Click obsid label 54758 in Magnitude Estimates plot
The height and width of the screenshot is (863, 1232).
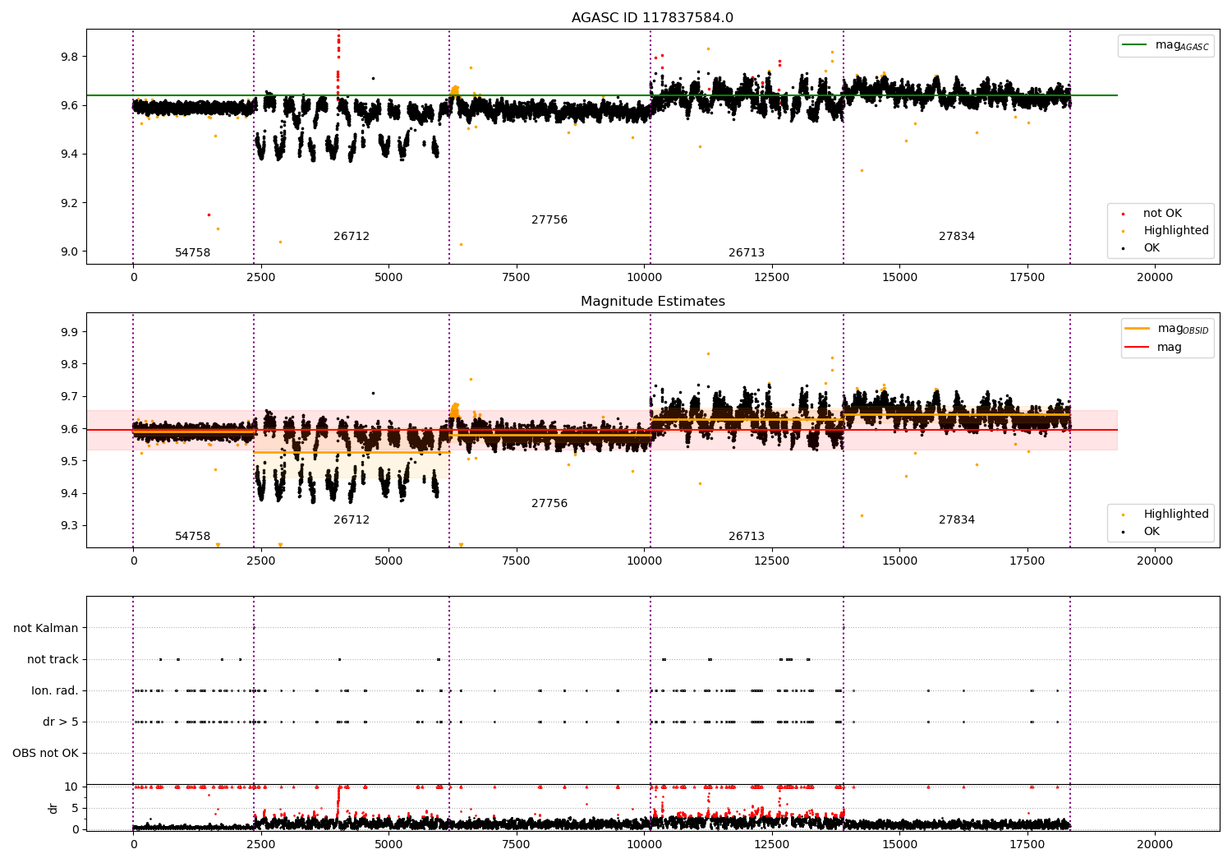click(x=193, y=537)
